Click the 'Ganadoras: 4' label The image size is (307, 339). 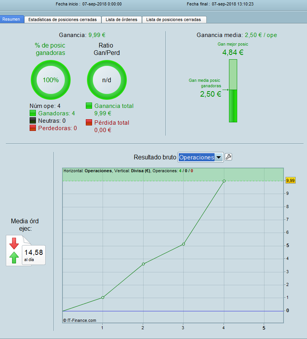coord(57,113)
